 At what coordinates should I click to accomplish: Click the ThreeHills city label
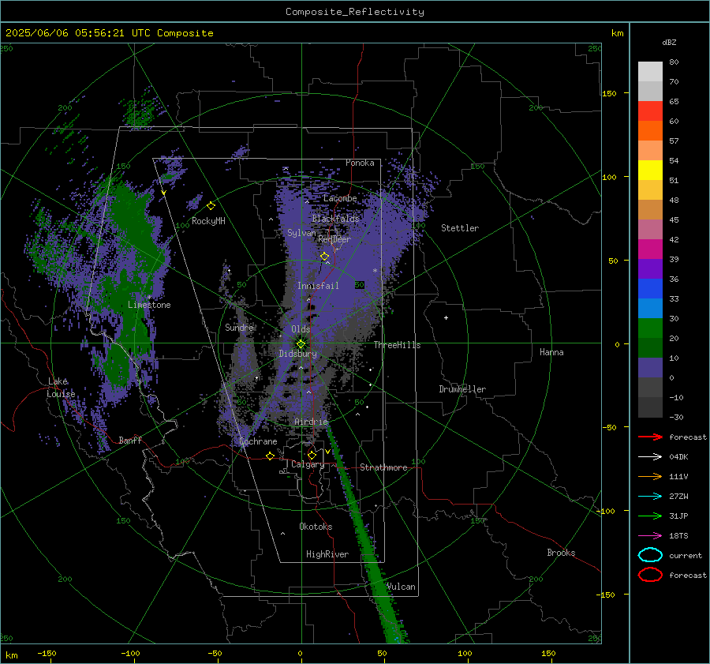click(x=397, y=345)
